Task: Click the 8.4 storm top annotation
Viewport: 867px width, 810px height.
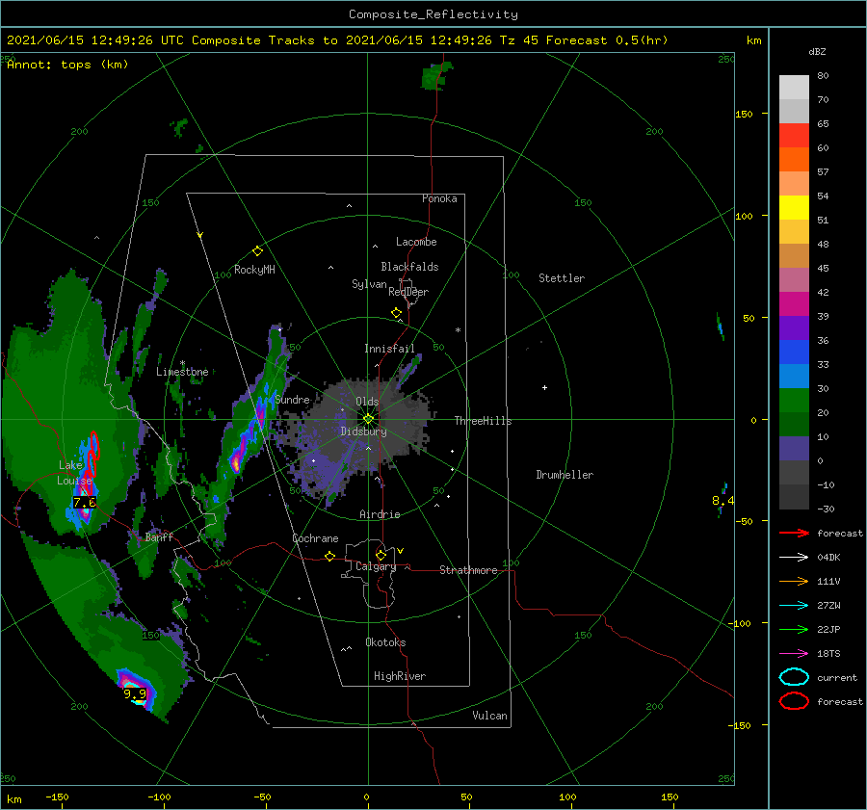Action: tap(723, 501)
